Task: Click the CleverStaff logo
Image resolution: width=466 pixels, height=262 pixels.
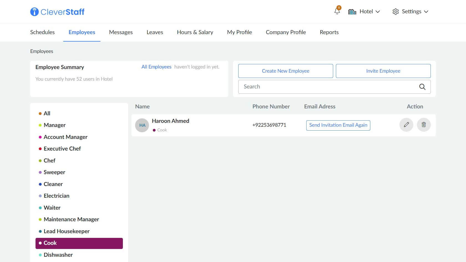Action: pyautogui.click(x=57, y=12)
